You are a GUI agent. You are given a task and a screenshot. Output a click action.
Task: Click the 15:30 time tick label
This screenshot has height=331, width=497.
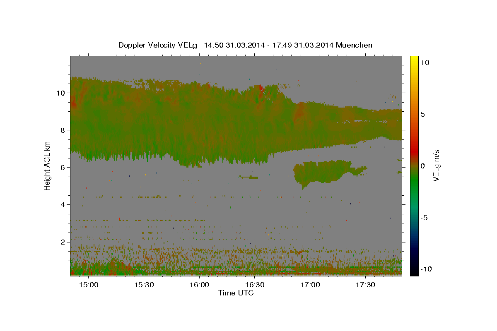click(x=144, y=285)
